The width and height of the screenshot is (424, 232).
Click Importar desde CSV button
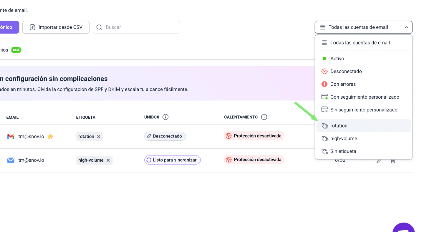coord(56,27)
